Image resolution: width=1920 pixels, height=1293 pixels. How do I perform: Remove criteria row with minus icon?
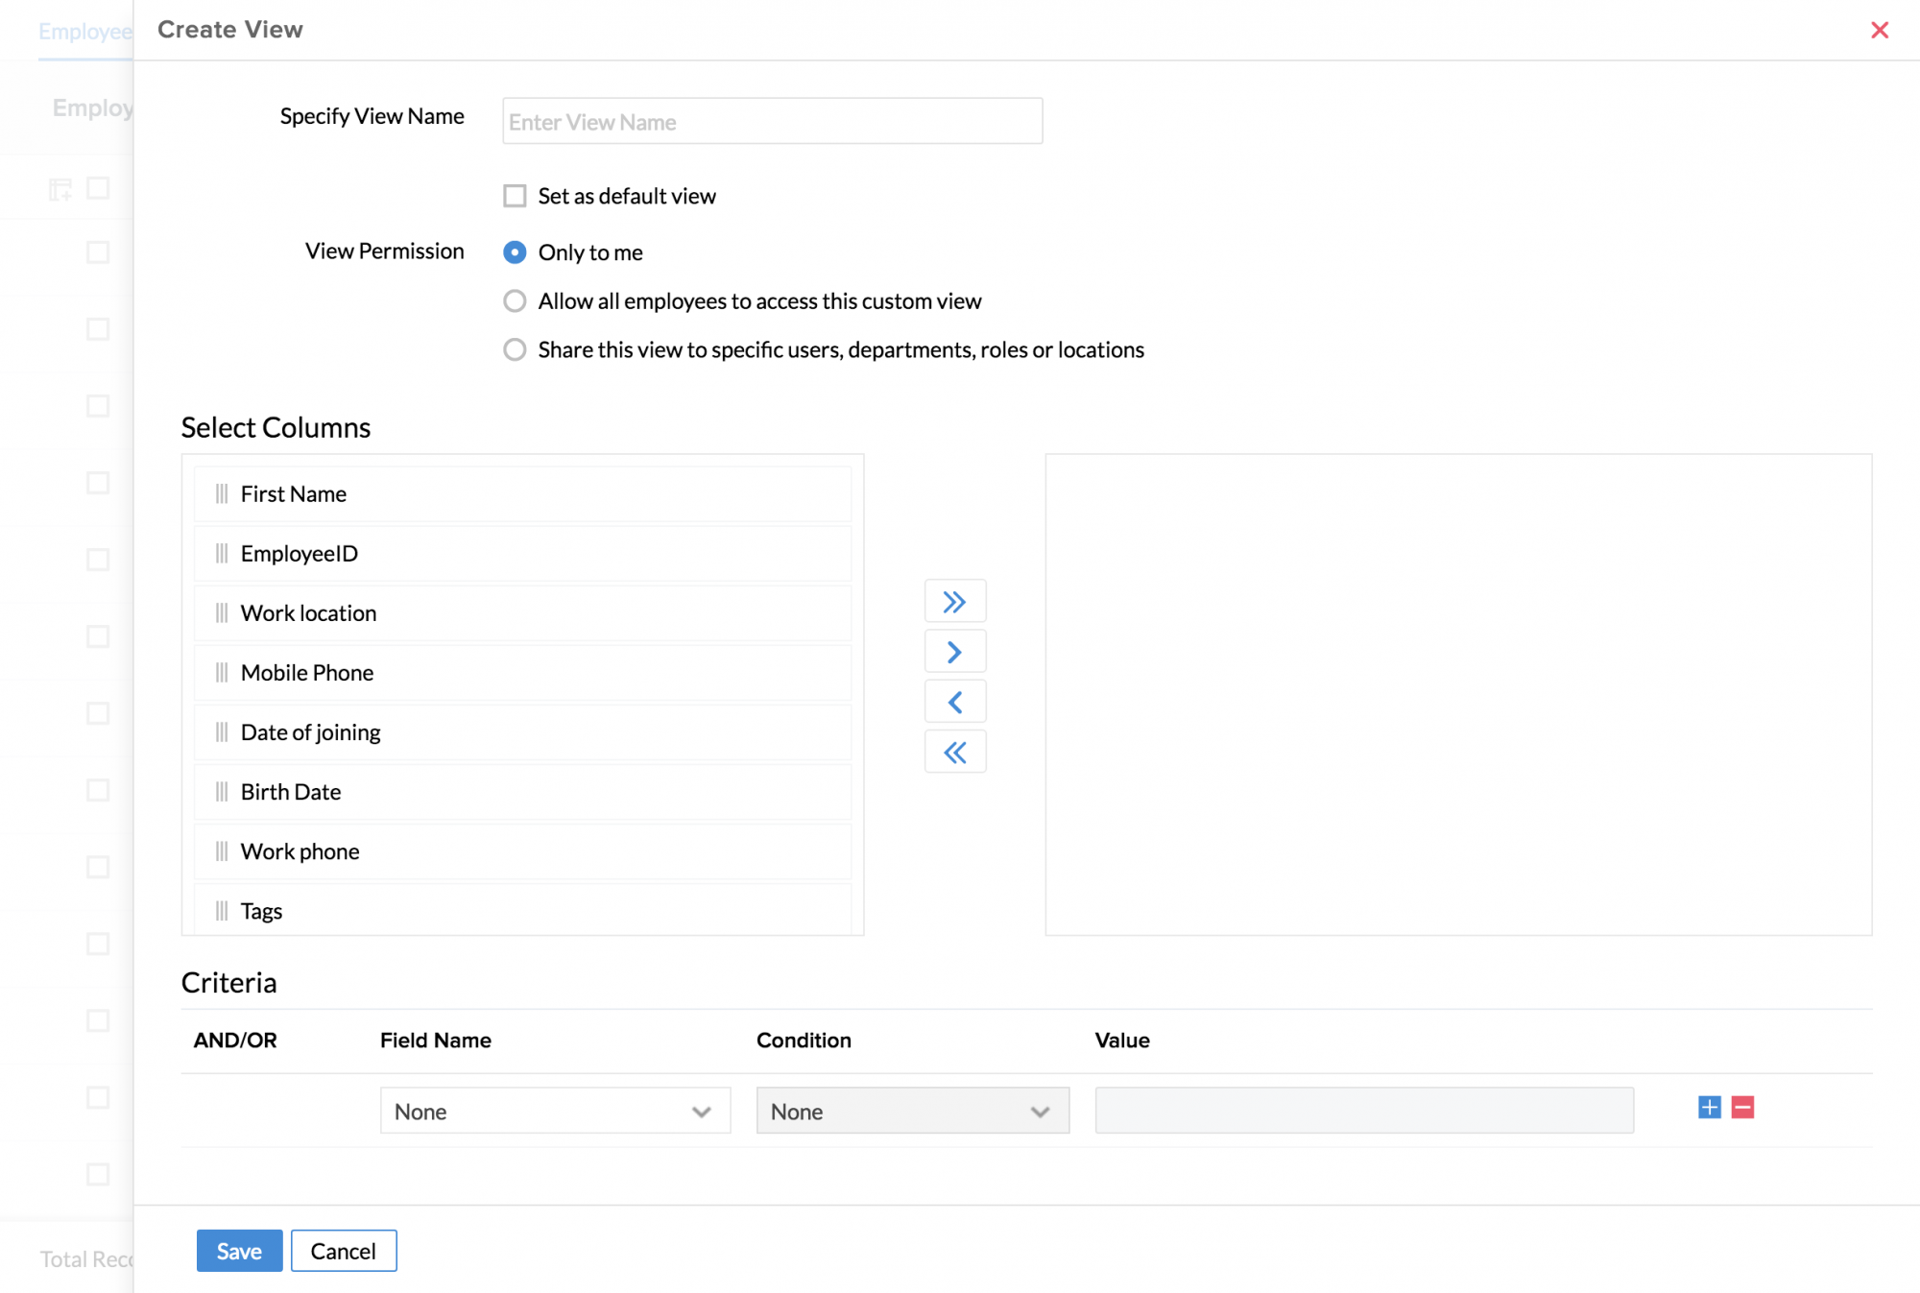(1742, 1108)
